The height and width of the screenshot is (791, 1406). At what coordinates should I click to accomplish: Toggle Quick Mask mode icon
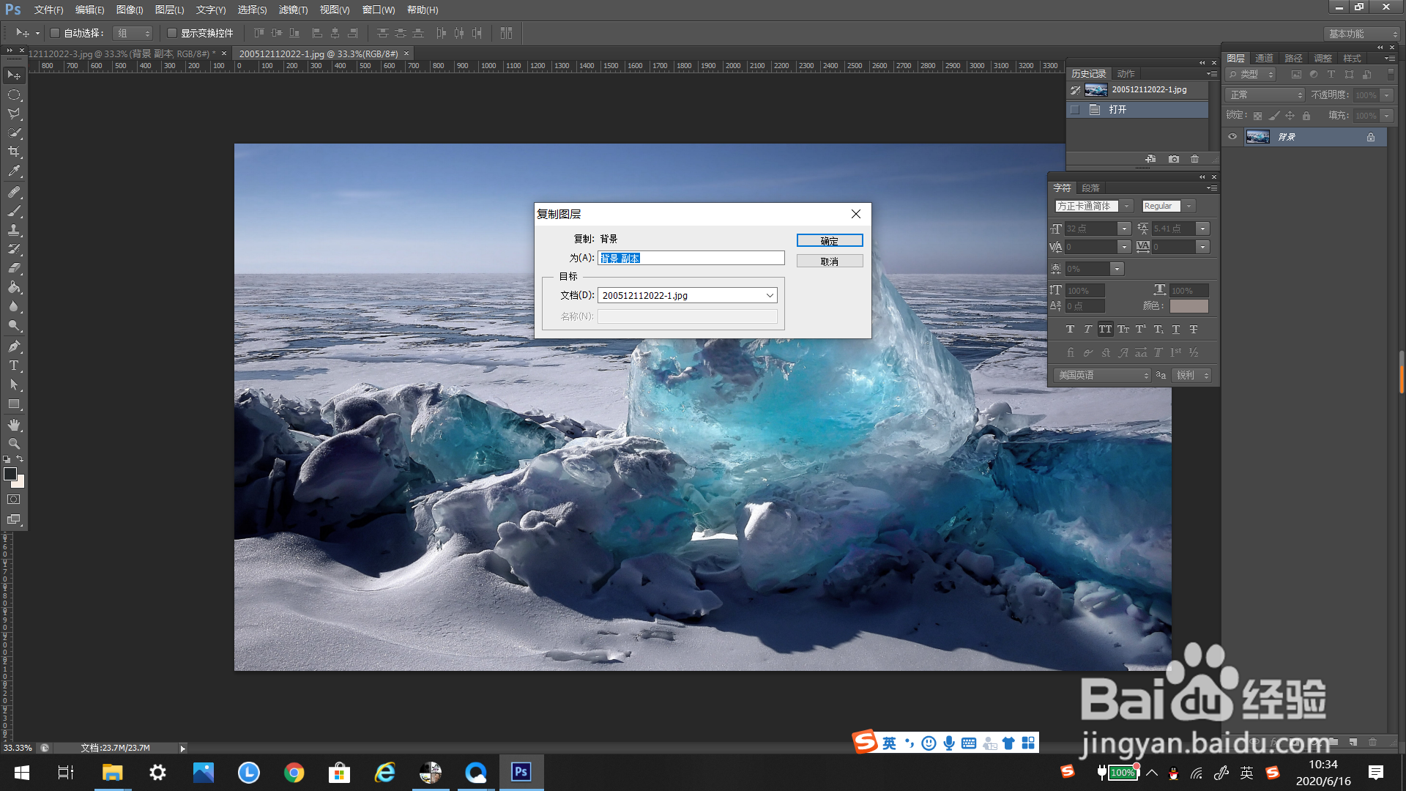click(14, 500)
